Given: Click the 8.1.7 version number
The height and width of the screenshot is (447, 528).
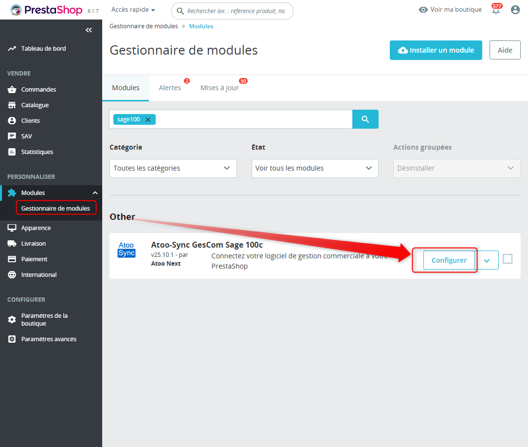Looking at the screenshot, I should pos(93,11).
